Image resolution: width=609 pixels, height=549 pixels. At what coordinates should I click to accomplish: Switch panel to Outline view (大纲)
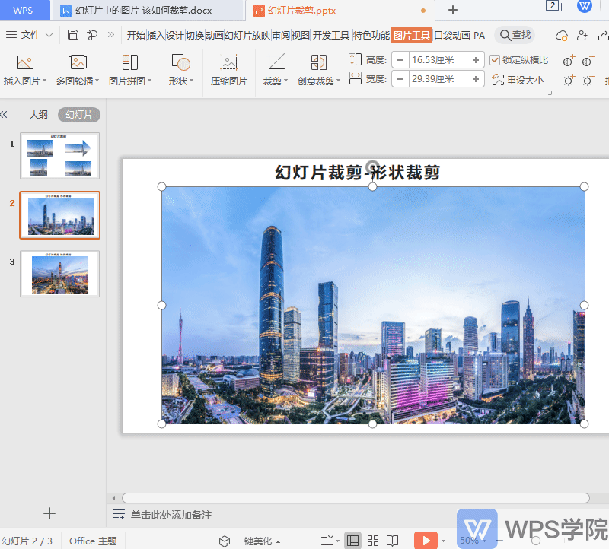click(39, 115)
